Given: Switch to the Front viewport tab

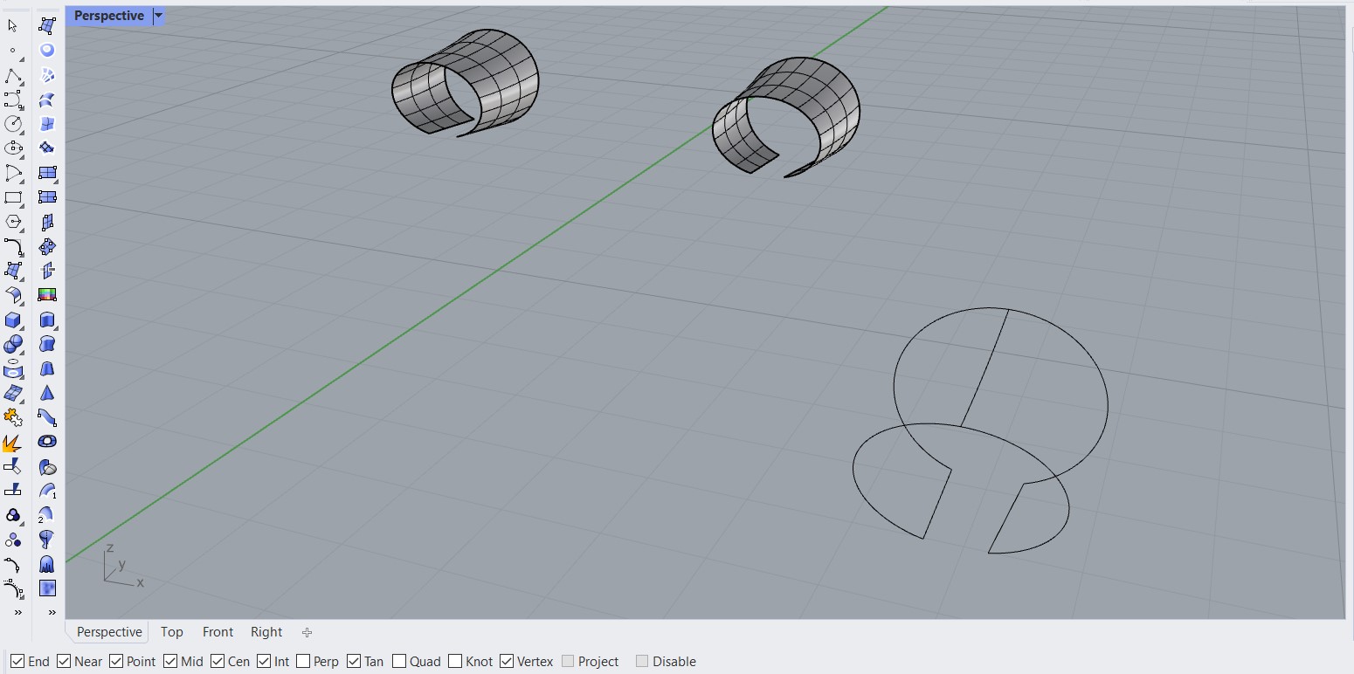Looking at the screenshot, I should pos(218,632).
